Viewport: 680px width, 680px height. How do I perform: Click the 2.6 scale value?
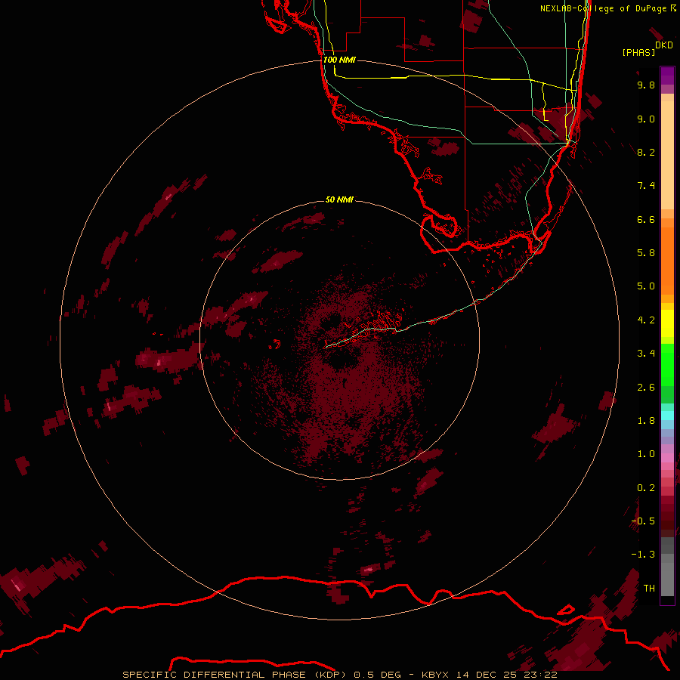click(646, 388)
